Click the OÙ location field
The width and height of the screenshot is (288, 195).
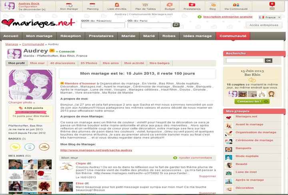click(149, 25)
